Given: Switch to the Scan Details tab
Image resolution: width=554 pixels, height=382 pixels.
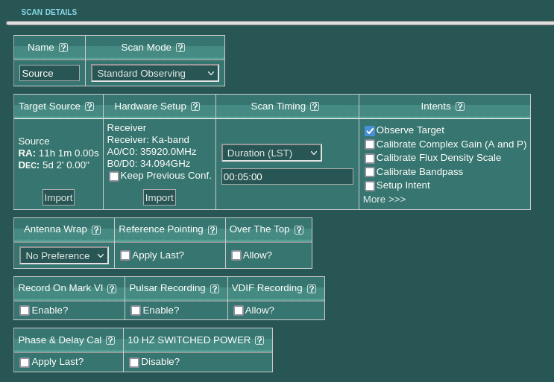Looking at the screenshot, I should click(49, 12).
